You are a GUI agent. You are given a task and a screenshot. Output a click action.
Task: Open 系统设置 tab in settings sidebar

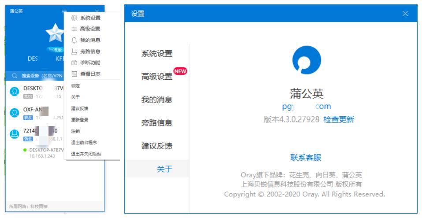click(157, 53)
